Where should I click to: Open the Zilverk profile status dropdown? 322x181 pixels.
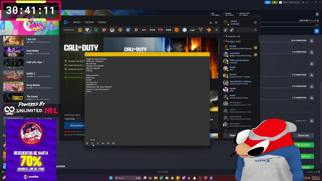coord(235,21)
